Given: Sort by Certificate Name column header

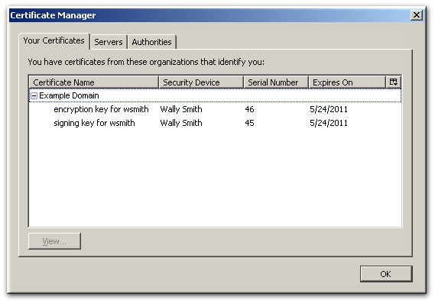Looking at the screenshot, I should click(94, 82).
